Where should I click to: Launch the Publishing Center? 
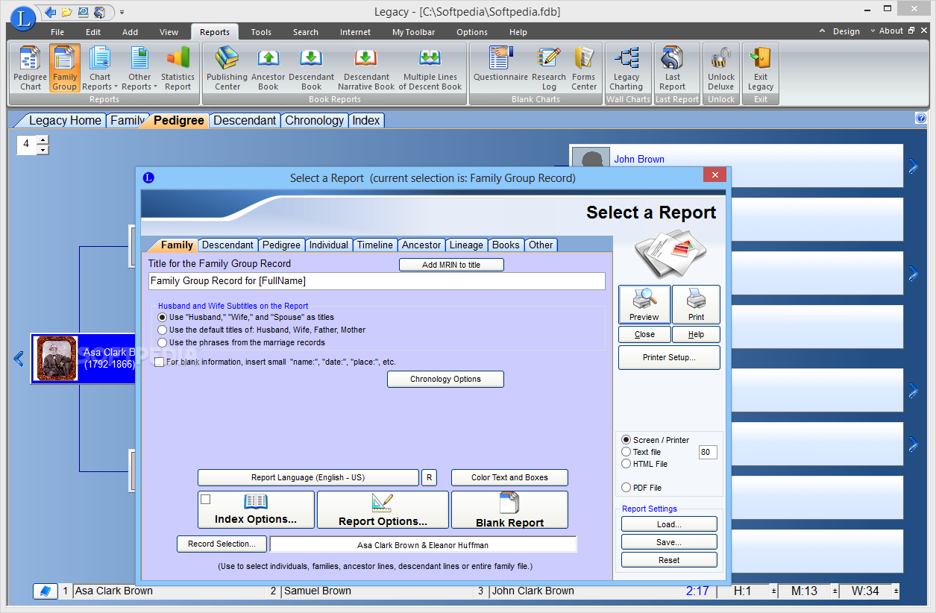click(x=227, y=68)
